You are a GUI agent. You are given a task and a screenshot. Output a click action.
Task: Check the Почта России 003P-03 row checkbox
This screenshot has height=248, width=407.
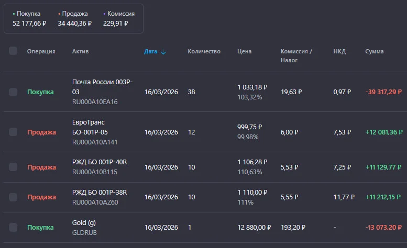coord(13,92)
